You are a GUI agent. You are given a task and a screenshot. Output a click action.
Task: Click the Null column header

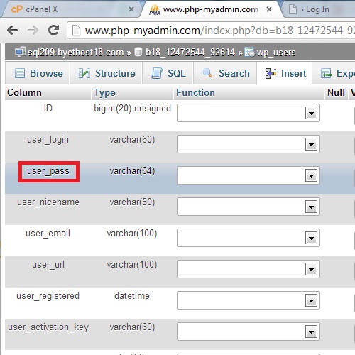click(x=336, y=92)
